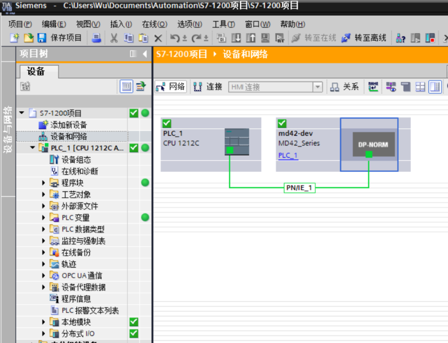Click green checkmark above md42-dev device
448x343 pixels.
point(282,123)
